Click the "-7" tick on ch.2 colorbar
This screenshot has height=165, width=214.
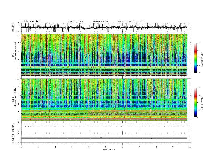tap(199, 117)
